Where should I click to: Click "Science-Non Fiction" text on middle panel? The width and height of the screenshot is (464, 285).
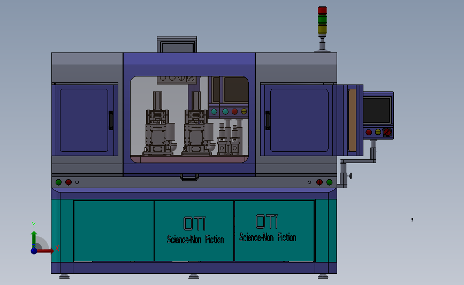195,239
